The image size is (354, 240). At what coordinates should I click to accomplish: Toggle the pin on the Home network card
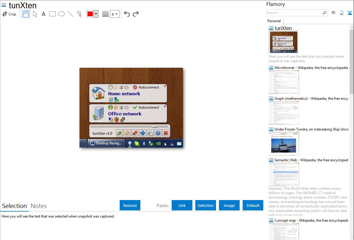pos(165,86)
